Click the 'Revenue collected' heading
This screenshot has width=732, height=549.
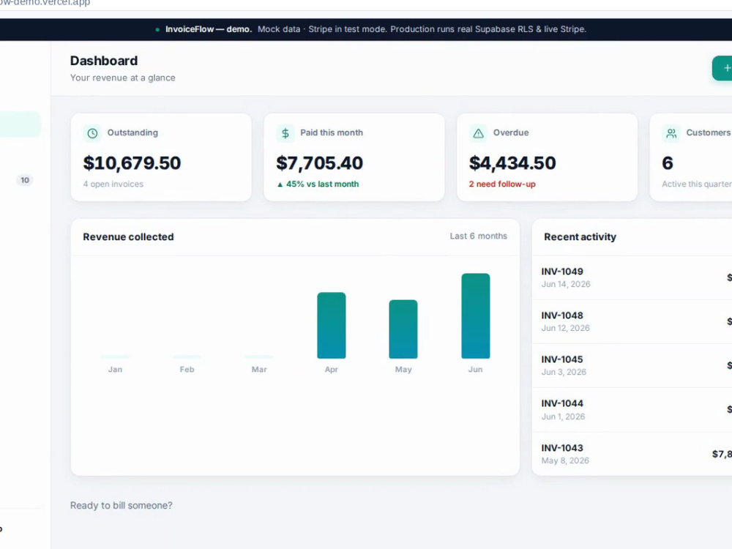[128, 236]
